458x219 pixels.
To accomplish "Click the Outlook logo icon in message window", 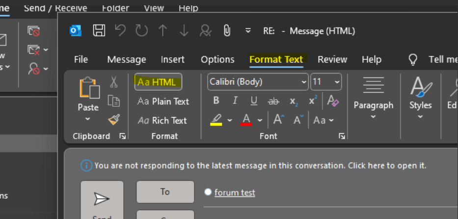I will point(76,30).
